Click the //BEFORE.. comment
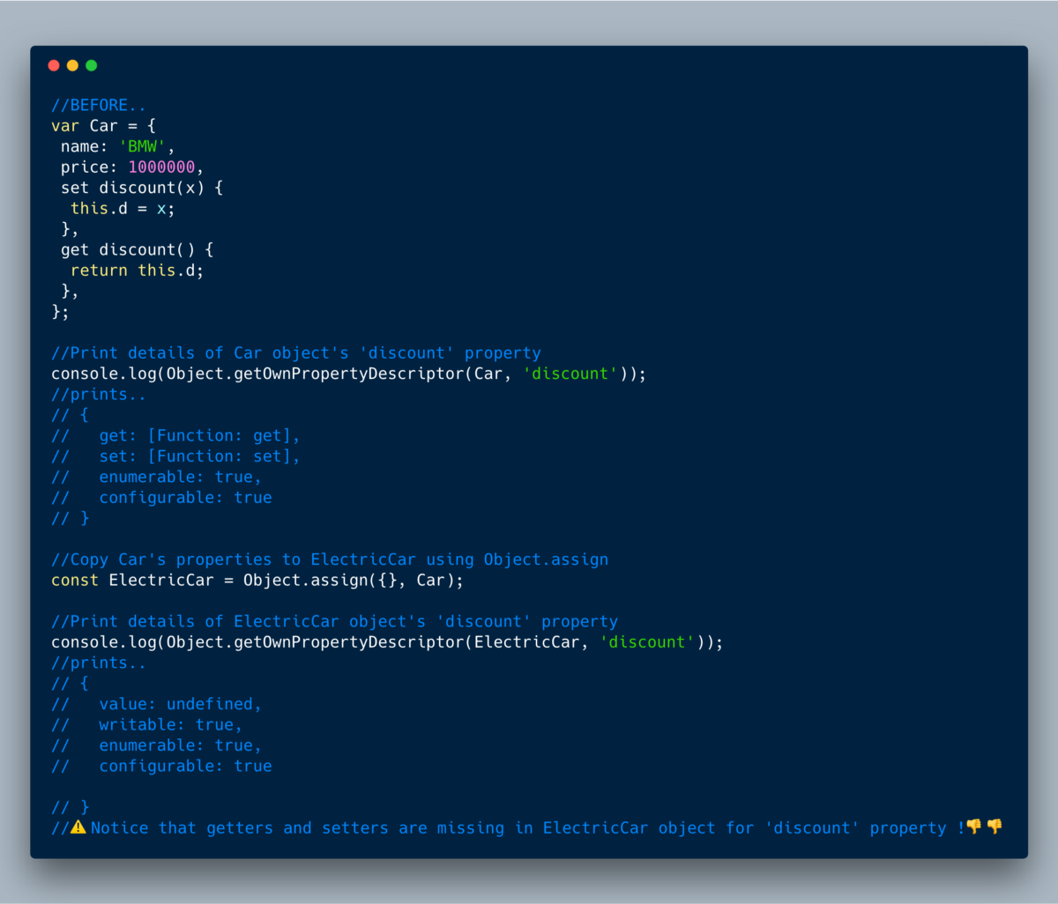The image size is (1058, 904). [99, 105]
